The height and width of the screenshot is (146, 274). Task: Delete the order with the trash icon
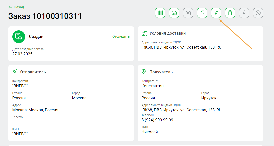click(x=230, y=13)
